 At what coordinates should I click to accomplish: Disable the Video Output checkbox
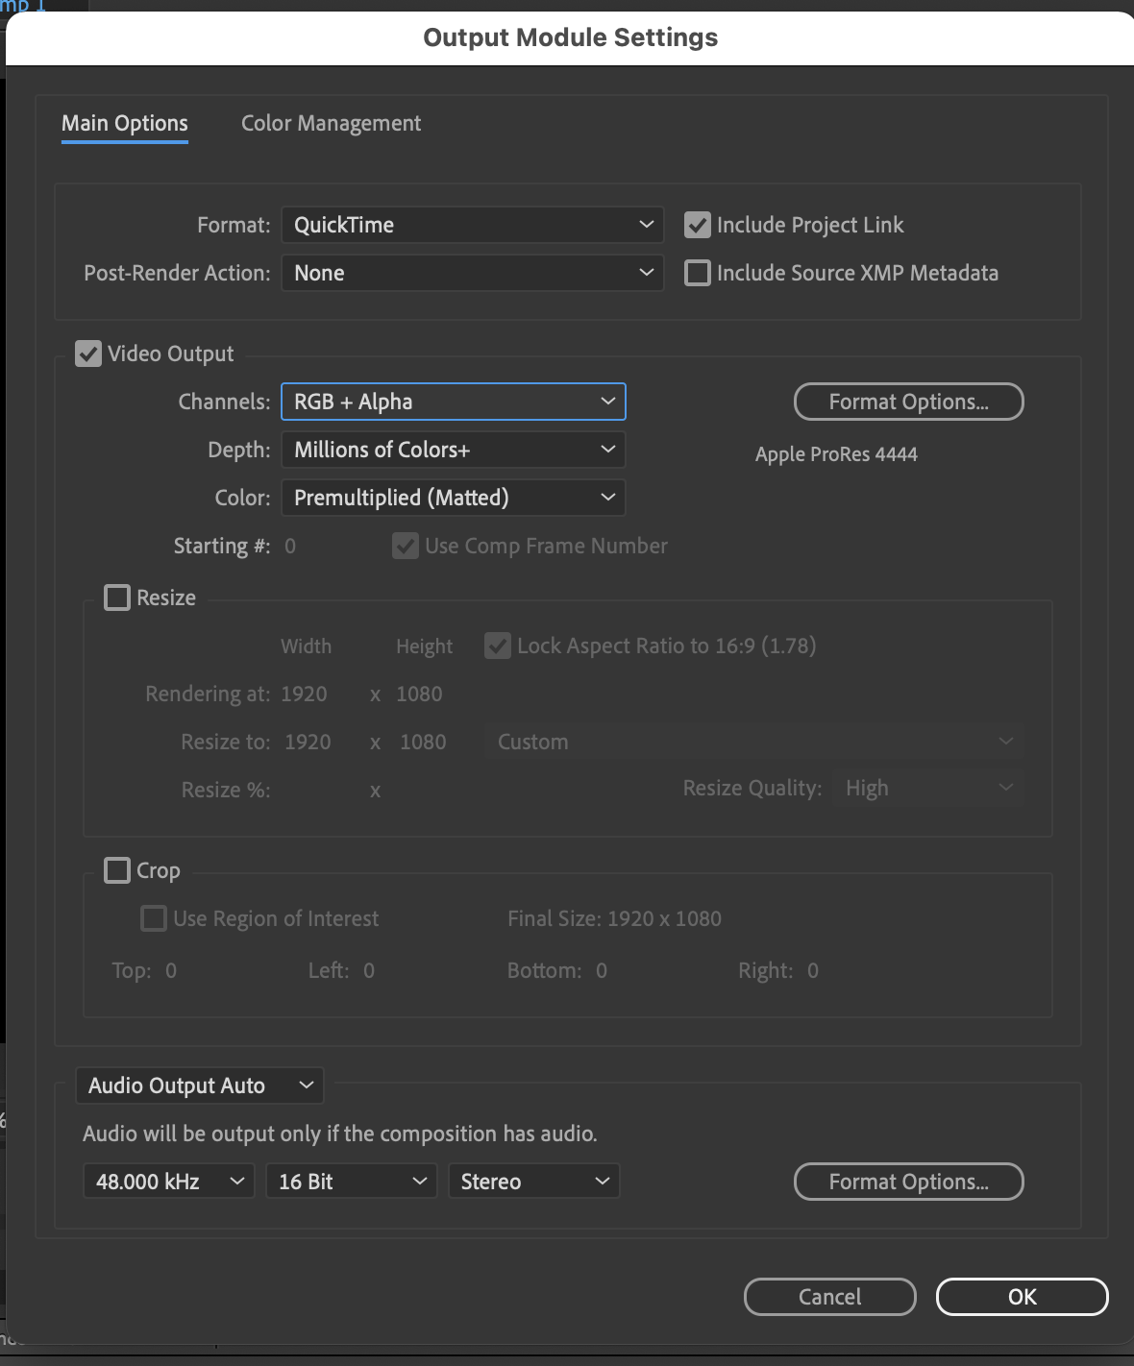(x=89, y=354)
